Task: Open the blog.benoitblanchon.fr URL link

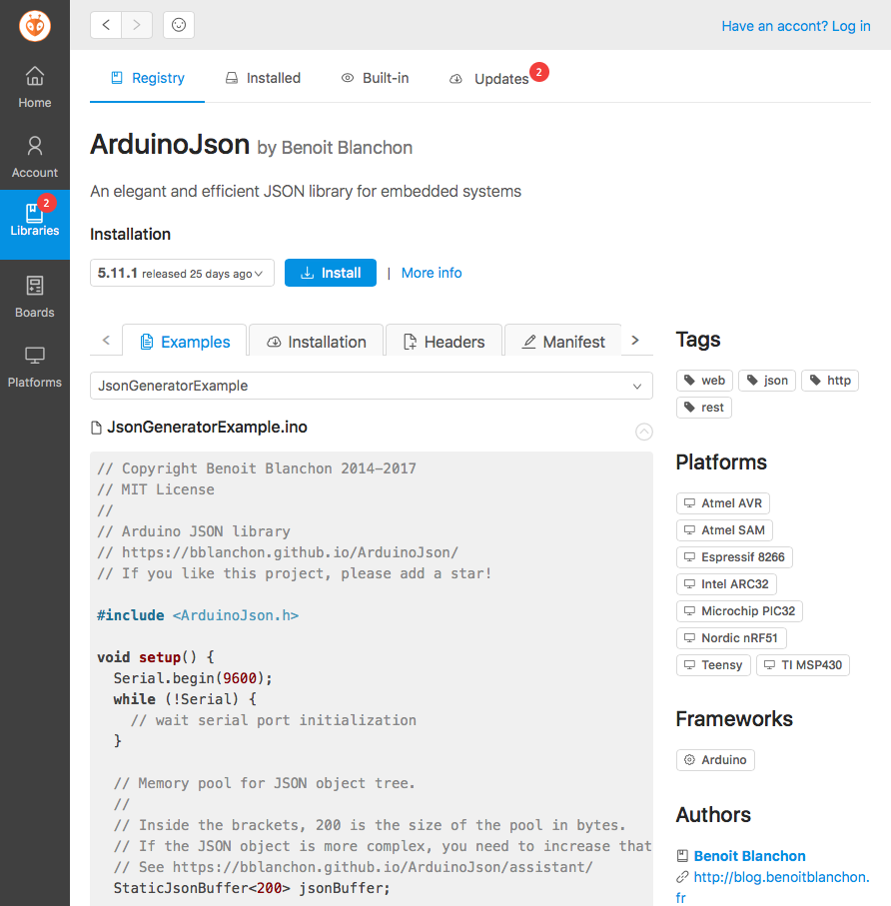Action: pos(781,877)
